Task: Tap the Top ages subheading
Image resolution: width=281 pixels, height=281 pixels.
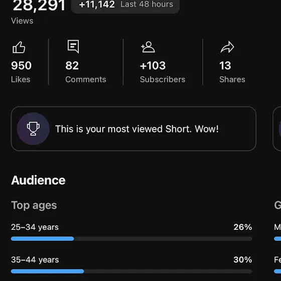Action: tap(34, 205)
